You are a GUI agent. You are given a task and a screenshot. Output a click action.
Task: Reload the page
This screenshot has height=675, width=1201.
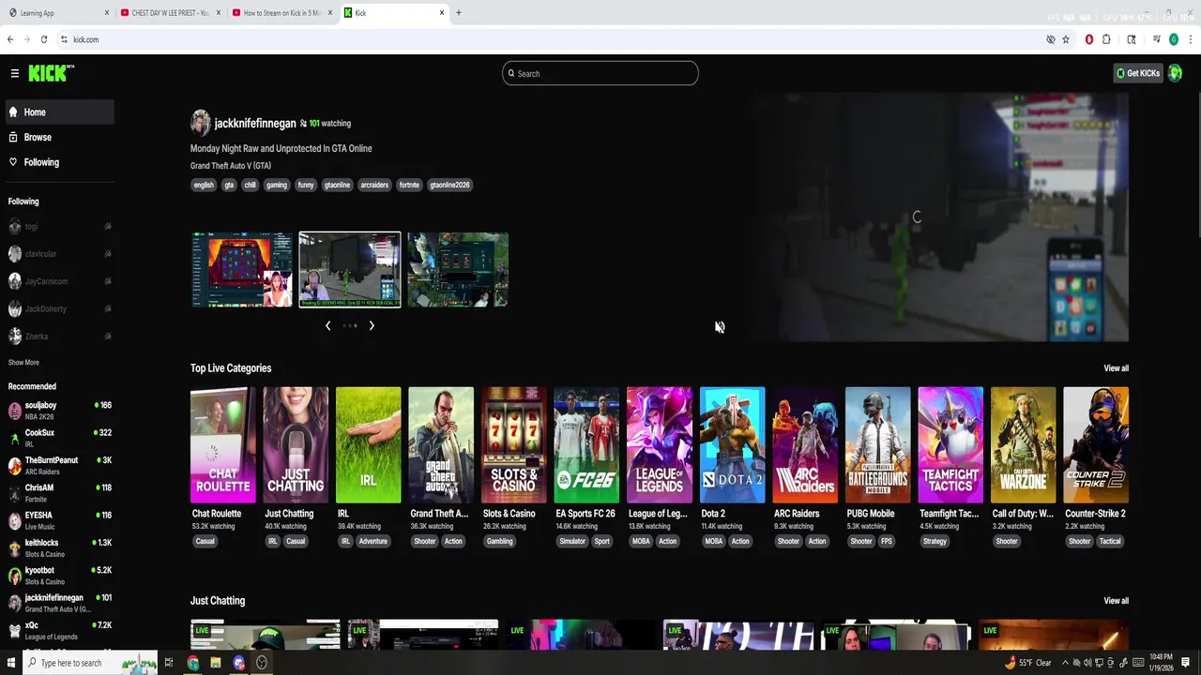[x=42, y=39]
